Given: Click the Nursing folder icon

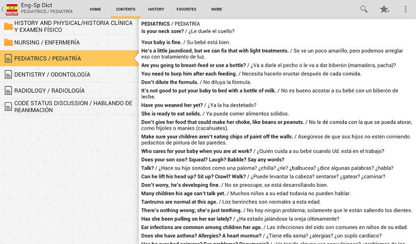Looking at the screenshot, I should pyautogui.click(x=8, y=42).
